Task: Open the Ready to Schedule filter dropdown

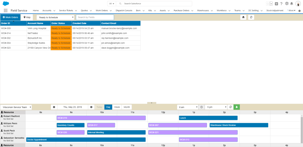Action: tap(56, 17)
